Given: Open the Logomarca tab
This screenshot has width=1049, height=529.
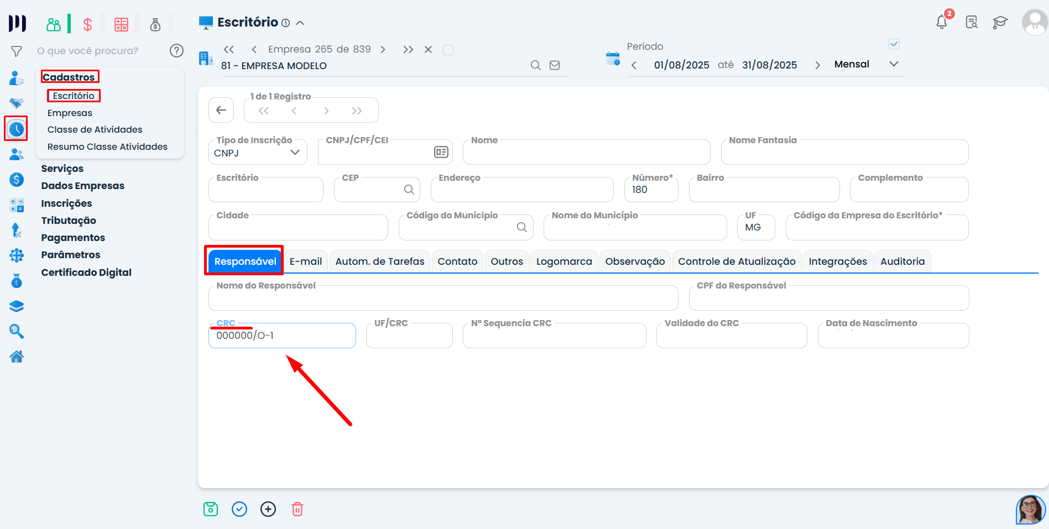Looking at the screenshot, I should [x=564, y=261].
